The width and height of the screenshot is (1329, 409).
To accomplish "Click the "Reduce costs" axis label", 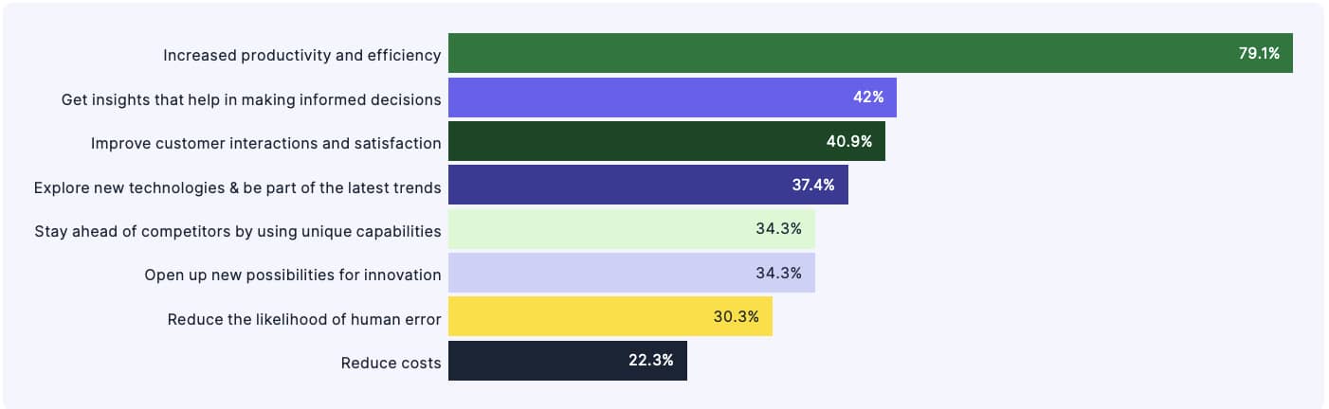I will coord(391,363).
